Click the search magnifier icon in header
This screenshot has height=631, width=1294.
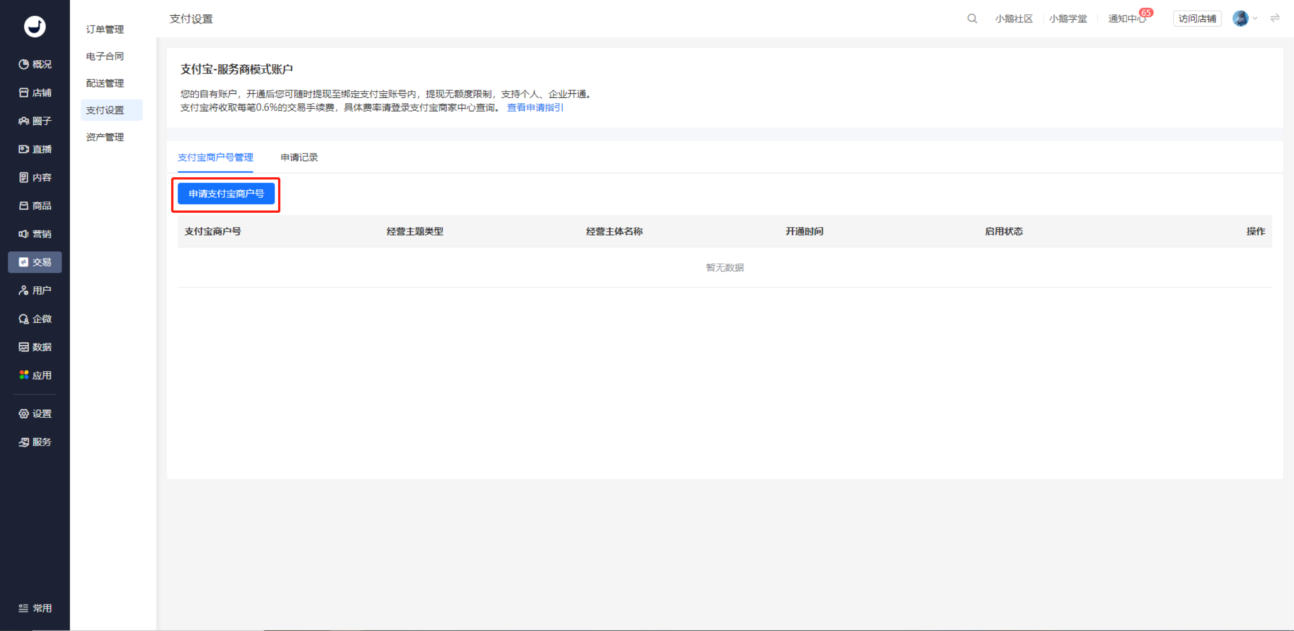coord(972,18)
